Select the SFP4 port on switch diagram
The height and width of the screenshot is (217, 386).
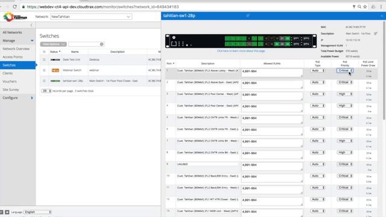click(x=306, y=44)
